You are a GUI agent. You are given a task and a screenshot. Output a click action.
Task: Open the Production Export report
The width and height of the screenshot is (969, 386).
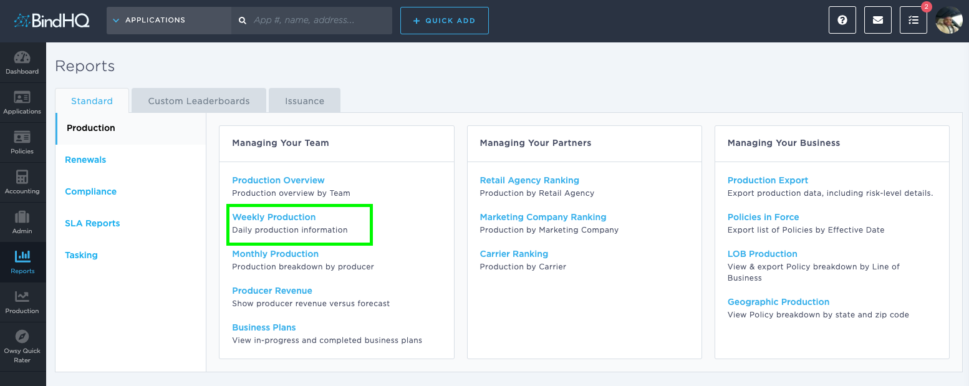pyautogui.click(x=768, y=180)
